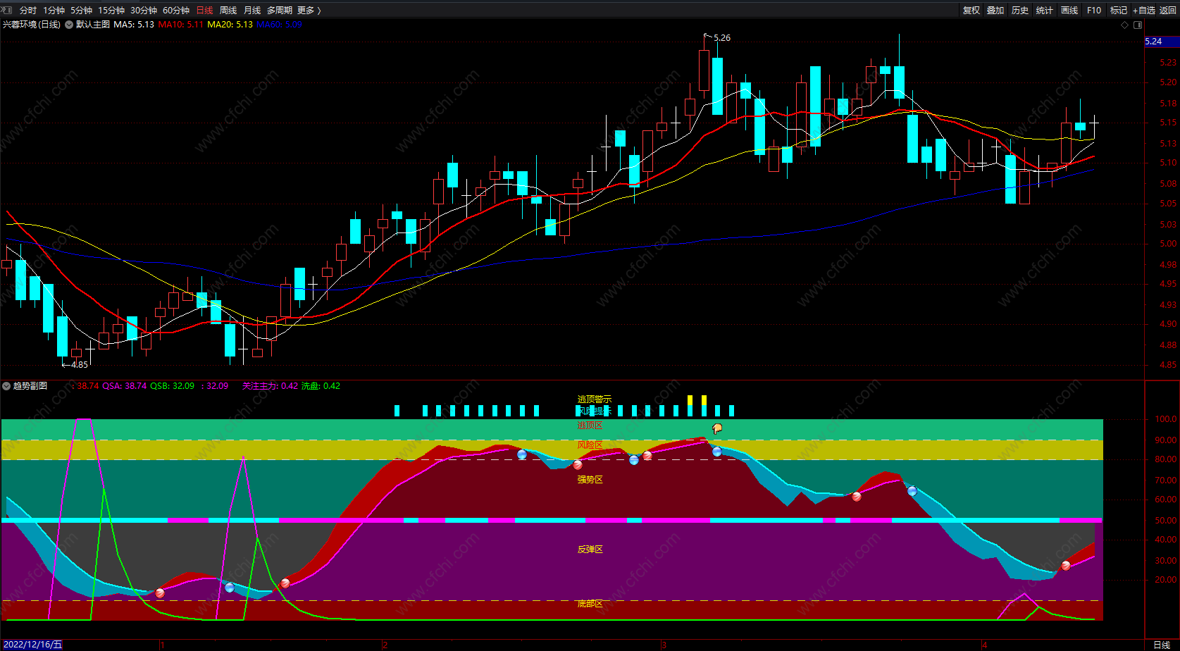Viewport: 1180px width, 651px height.
Task: Click the red MA10: 5.11 label
Action: (x=181, y=25)
